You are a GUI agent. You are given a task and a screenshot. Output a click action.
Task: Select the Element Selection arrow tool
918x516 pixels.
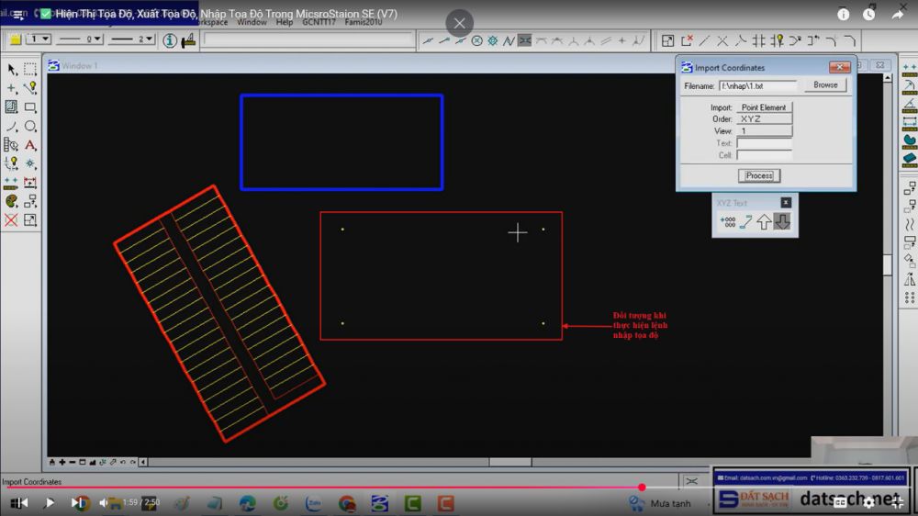click(12, 70)
